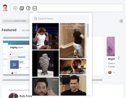This screenshot has height=98, width=126.
Task: Choose the Schitt's Creek confused man GIF
Action: [73, 85]
